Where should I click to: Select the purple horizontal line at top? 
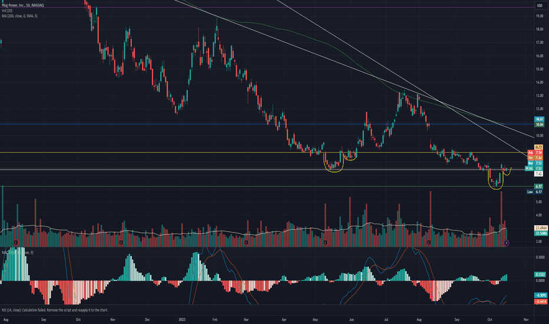tap(266, 7)
